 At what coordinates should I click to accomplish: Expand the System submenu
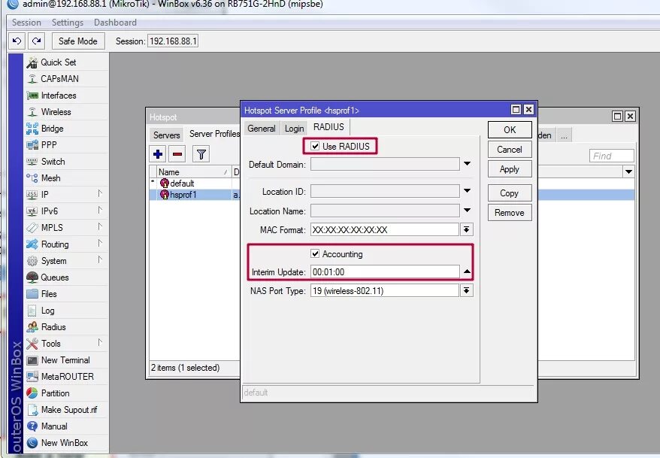tap(100, 259)
